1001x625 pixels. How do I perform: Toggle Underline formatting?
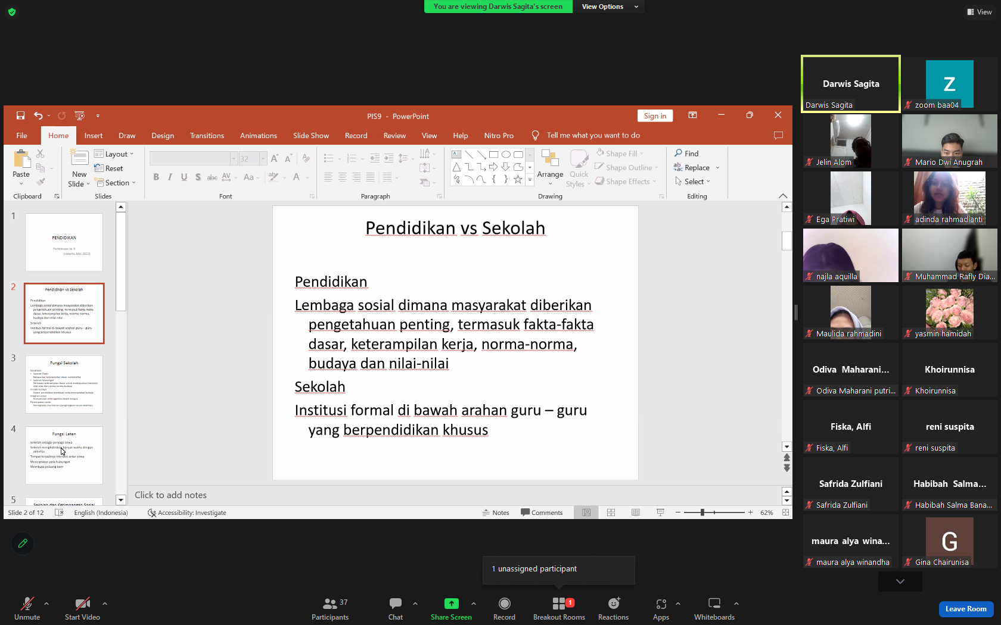184,177
